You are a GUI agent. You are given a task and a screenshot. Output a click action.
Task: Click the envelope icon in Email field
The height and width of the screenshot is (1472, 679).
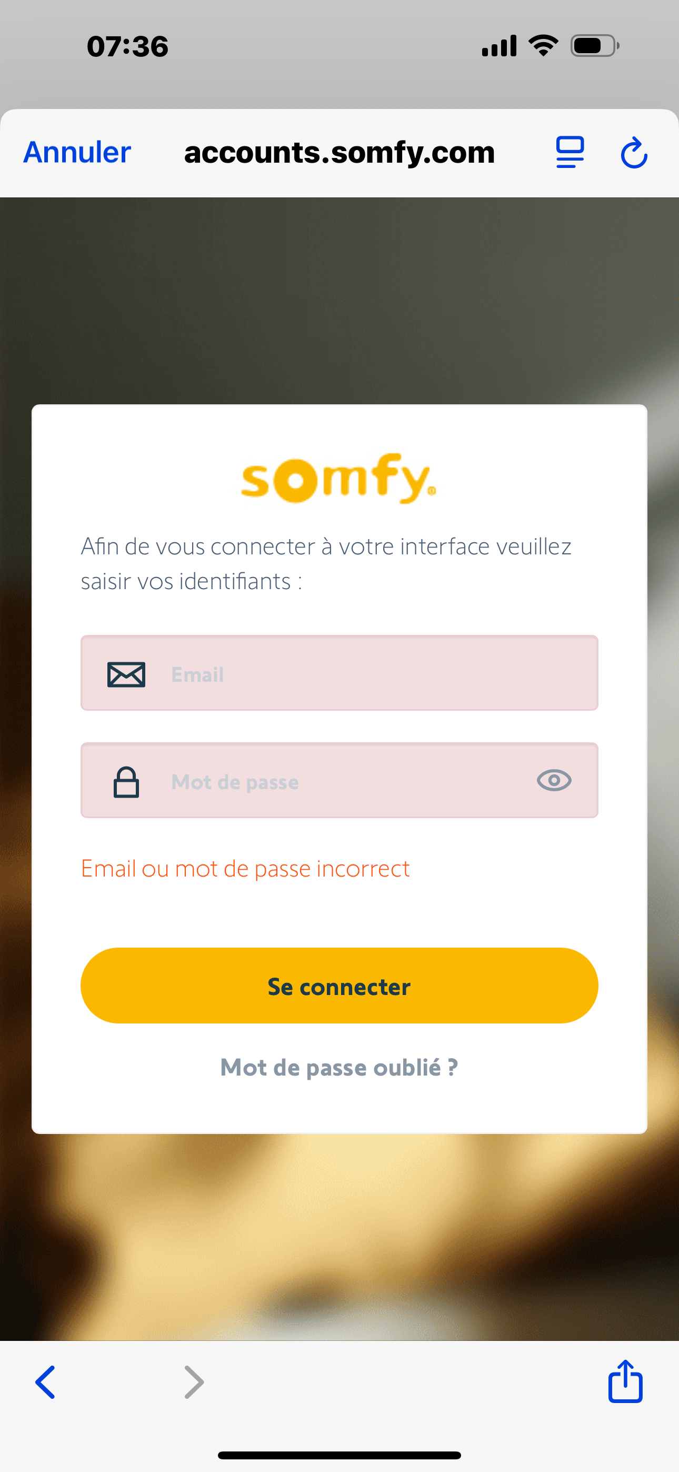[126, 674]
